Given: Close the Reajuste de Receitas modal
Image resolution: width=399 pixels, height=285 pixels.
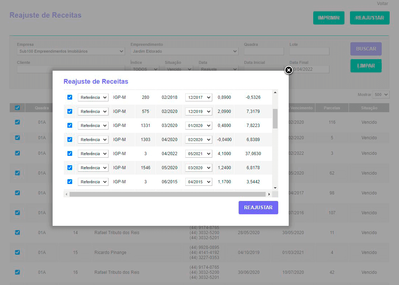Looking at the screenshot, I should (288, 70).
